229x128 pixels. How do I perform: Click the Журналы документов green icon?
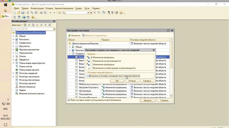(17, 49)
